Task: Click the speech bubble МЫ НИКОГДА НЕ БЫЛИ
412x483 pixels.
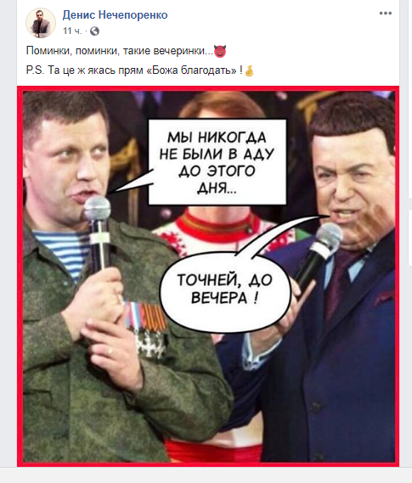Action: (x=217, y=162)
